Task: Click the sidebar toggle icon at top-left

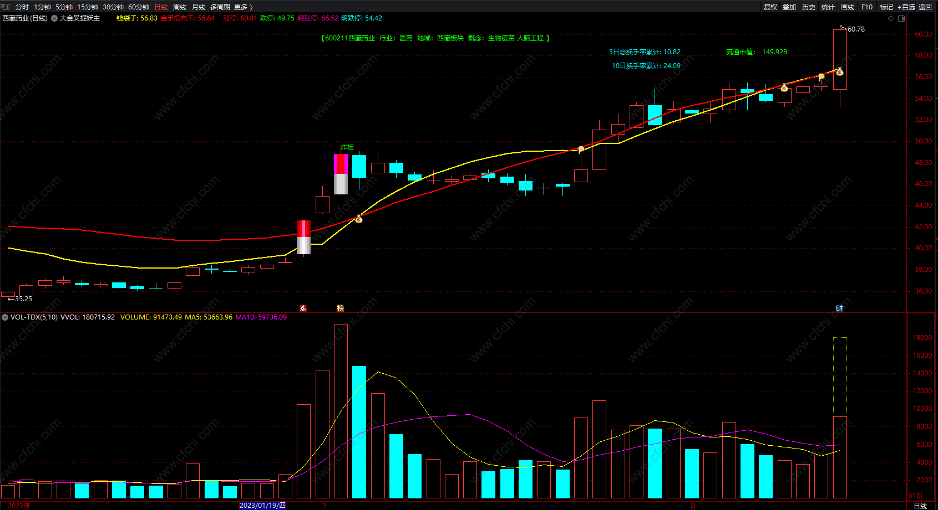Action: point(6,7)
